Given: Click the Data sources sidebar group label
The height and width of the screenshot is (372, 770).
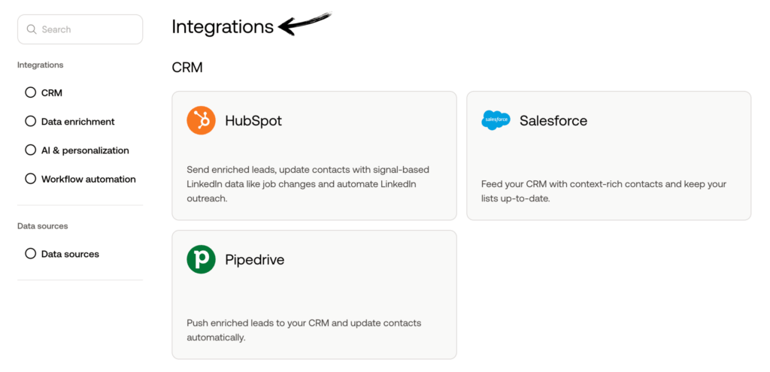Looking at the screenshot, I should point(42,226).
